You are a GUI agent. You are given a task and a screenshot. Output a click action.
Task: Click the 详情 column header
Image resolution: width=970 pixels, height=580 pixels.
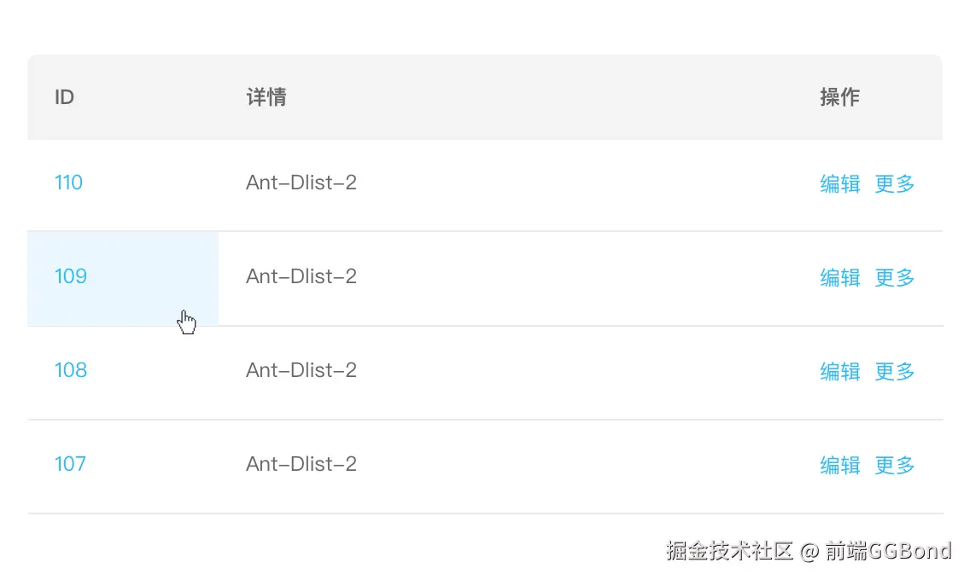click(266, 97)
